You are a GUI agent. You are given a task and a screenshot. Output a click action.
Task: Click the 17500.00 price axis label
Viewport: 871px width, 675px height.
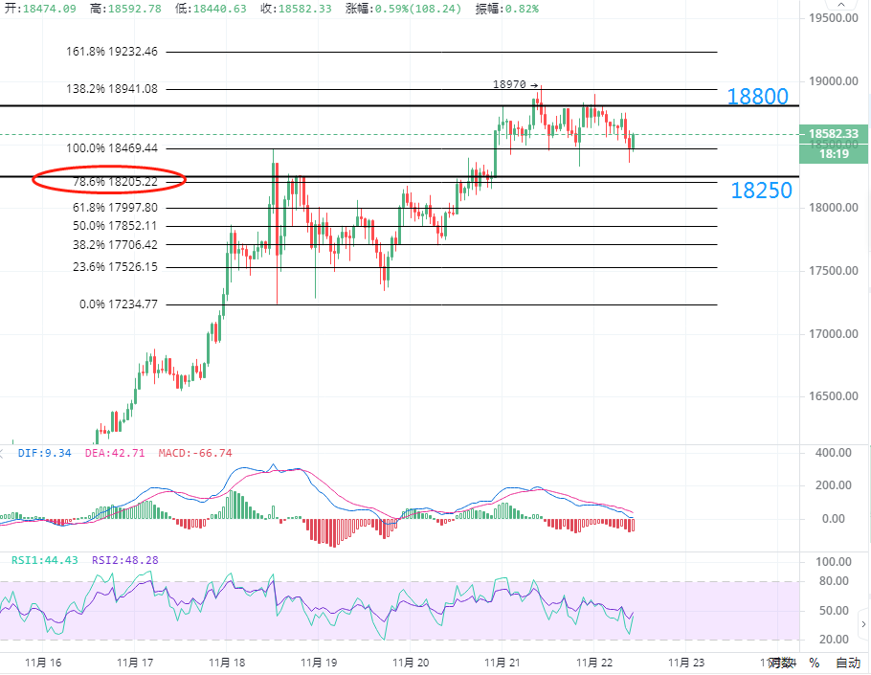[x=834, y=271]
